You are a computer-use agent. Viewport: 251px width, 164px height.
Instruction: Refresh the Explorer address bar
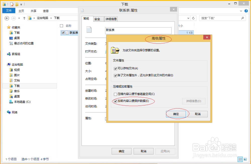tap(193, 18)
